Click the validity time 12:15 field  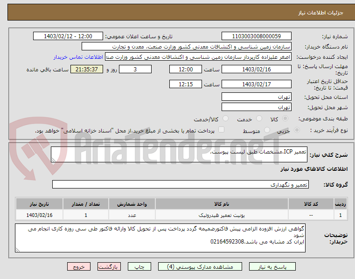point(185,84)
